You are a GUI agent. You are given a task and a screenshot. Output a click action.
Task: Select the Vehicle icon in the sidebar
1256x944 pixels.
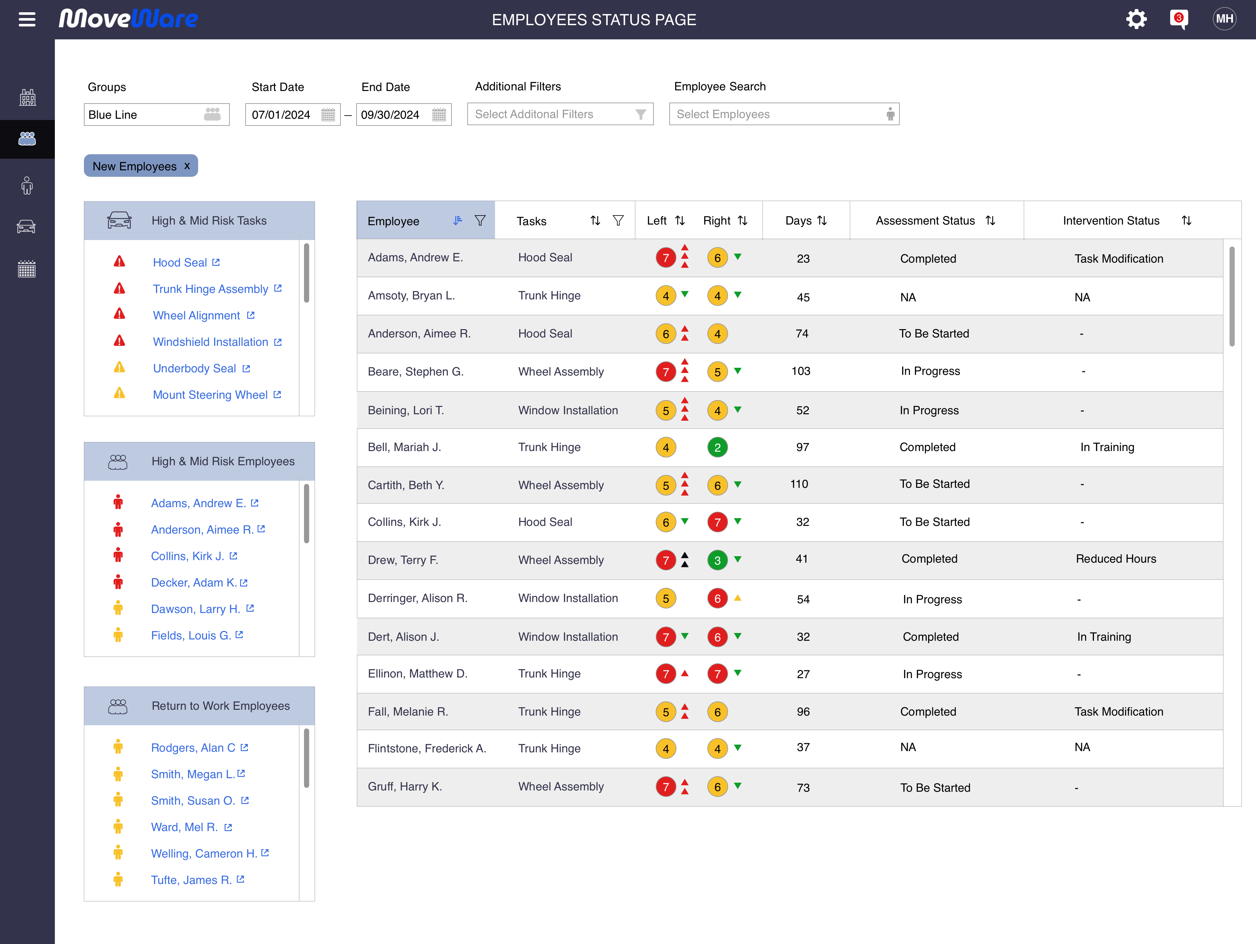click(x=27, y=226)
